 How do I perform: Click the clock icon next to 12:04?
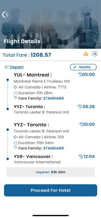click(x=81, y=157)
